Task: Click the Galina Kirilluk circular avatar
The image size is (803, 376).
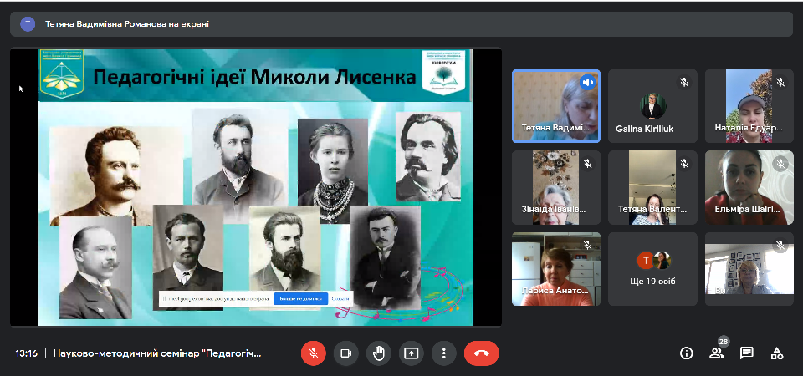Action: (x=652, y=106)
